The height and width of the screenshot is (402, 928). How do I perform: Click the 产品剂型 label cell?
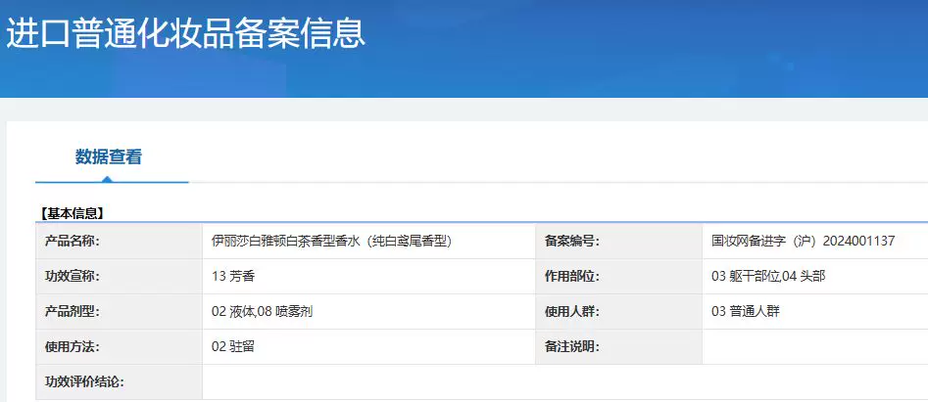click(x=73, y=311)
